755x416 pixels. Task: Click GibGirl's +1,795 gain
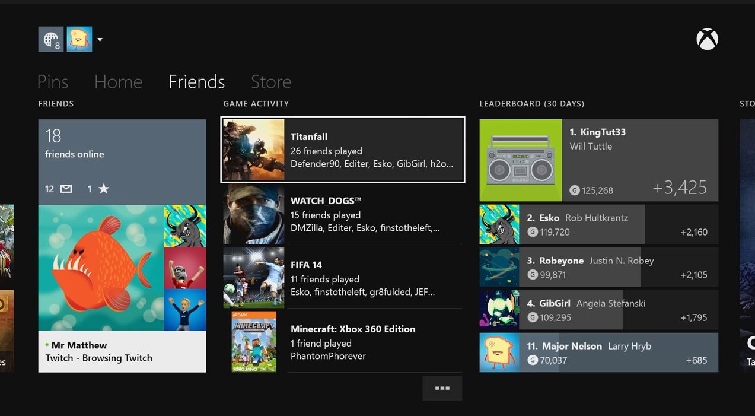694,317
